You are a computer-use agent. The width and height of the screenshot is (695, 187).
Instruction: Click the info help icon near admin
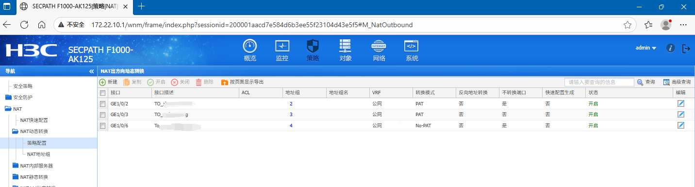coord(671,48)
